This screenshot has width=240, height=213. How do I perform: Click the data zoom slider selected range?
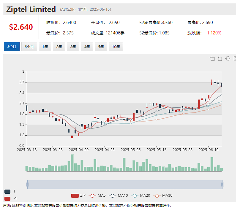[x=125, y=185]
